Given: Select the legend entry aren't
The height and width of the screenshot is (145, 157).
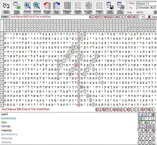Looking at the screenshot, I should point(5,114).
